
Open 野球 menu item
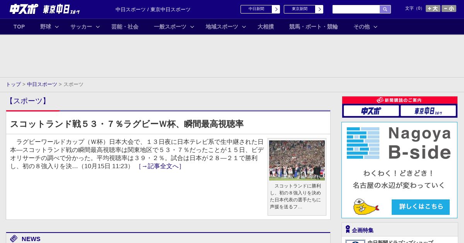pos(46,27)
